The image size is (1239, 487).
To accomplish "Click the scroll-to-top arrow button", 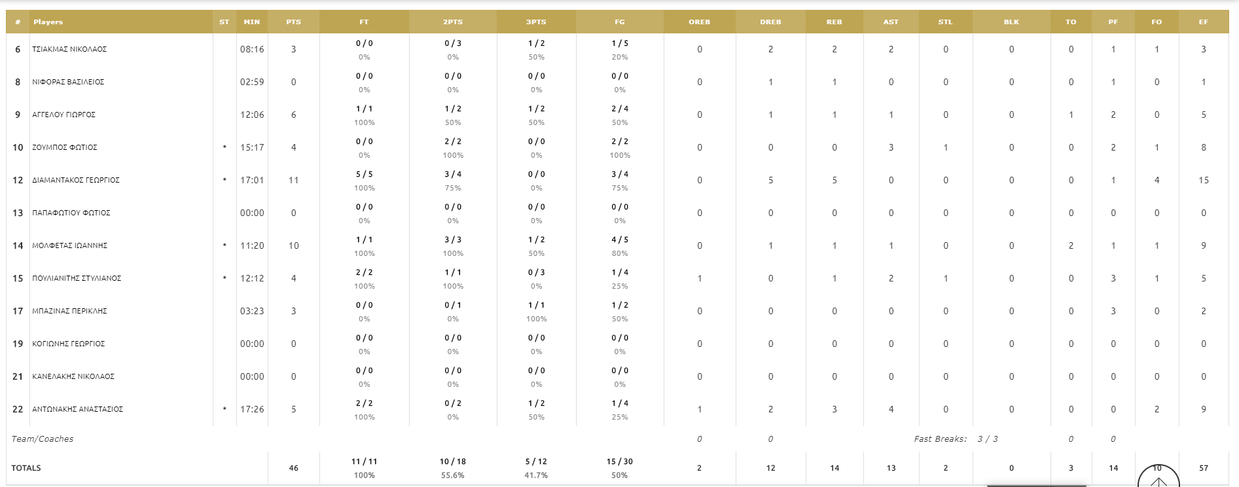I will tap(1158, 478).
